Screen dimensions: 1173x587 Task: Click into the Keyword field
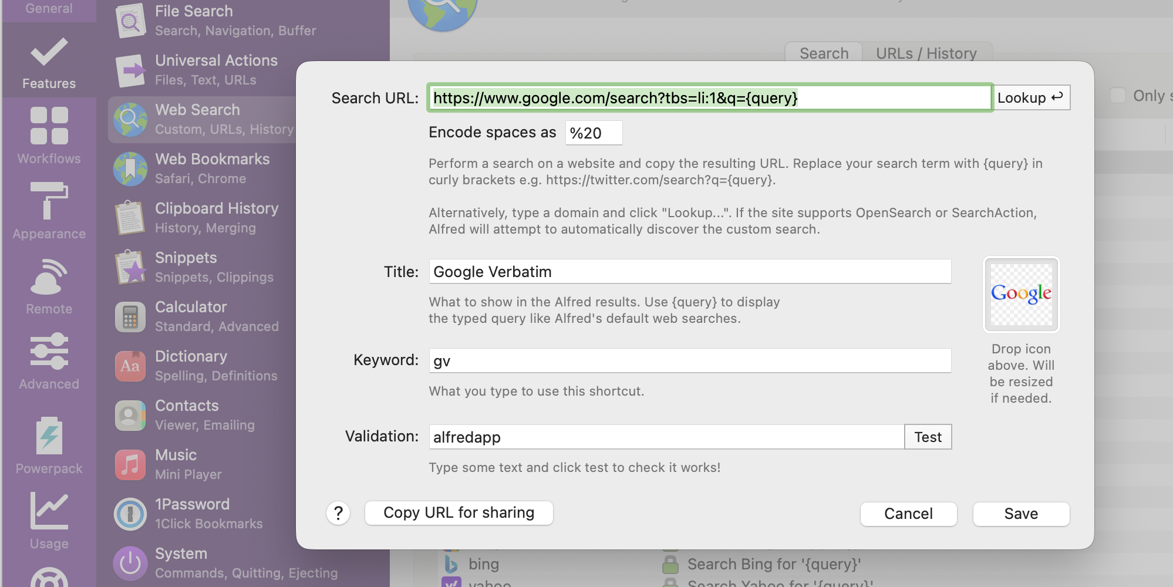pos(690,361)
